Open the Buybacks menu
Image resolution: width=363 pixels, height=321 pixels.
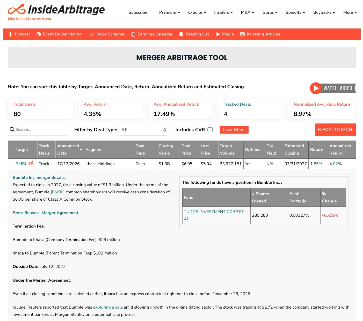(x=324, y=12)
